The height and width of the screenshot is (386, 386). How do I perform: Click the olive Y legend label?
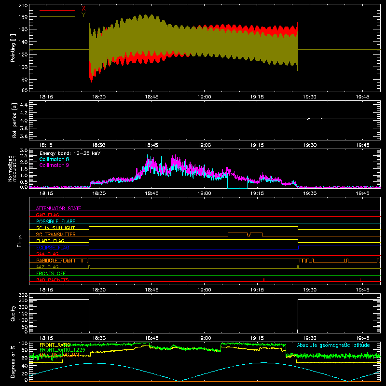[83, 15]
